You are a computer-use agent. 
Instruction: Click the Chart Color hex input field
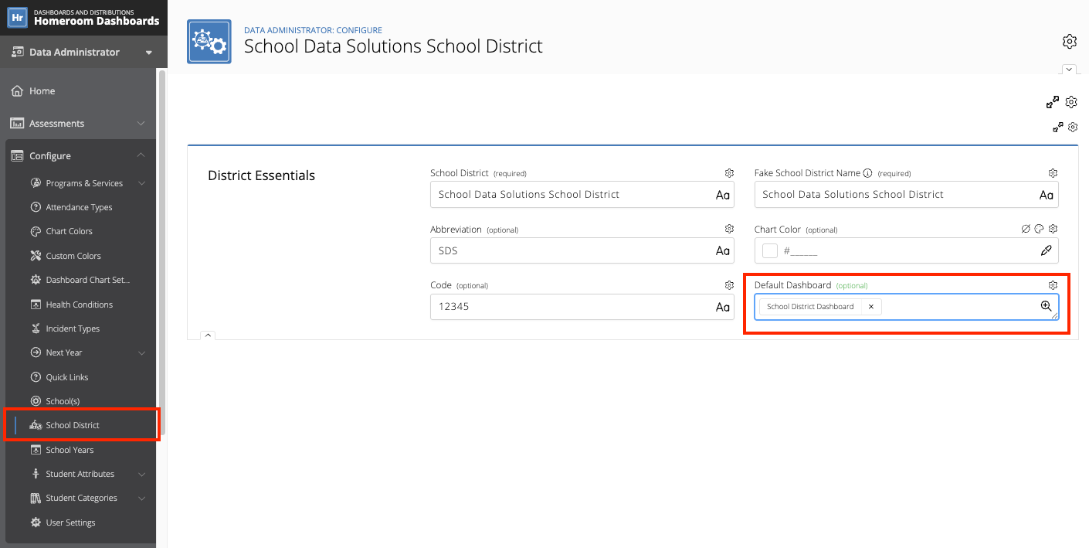click(x=907, y=250)
